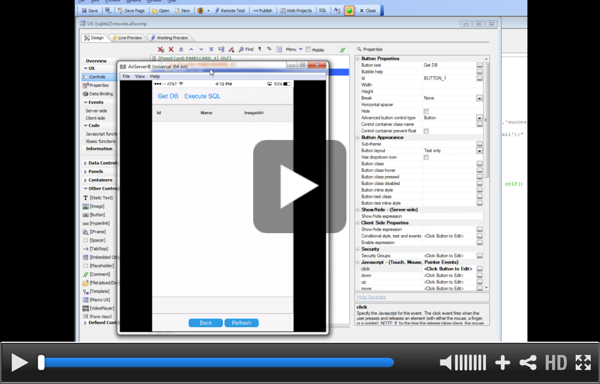Toggle HD quality in the player
600x384 pixels.
[556, 363]
